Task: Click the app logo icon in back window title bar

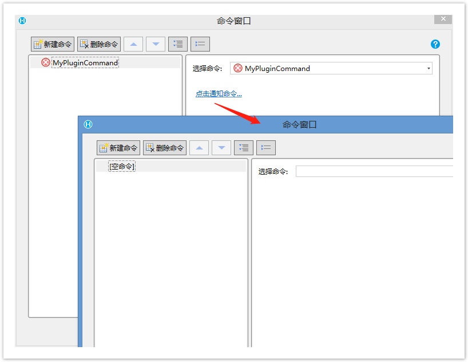Action: coord(22,21)
